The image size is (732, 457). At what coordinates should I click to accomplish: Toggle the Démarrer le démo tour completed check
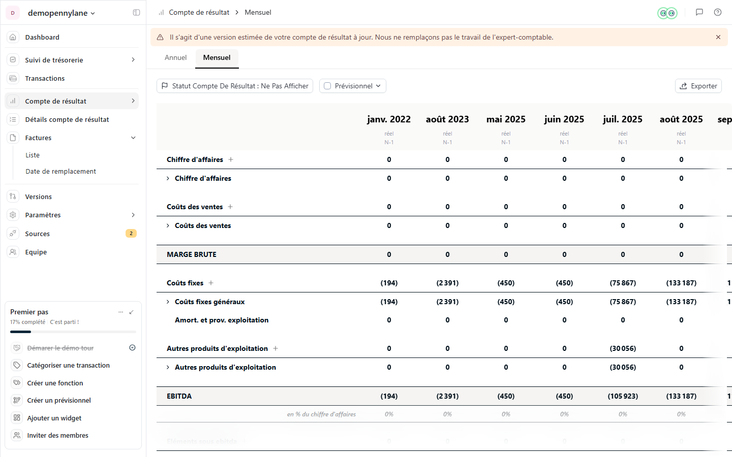coord(132,348)
